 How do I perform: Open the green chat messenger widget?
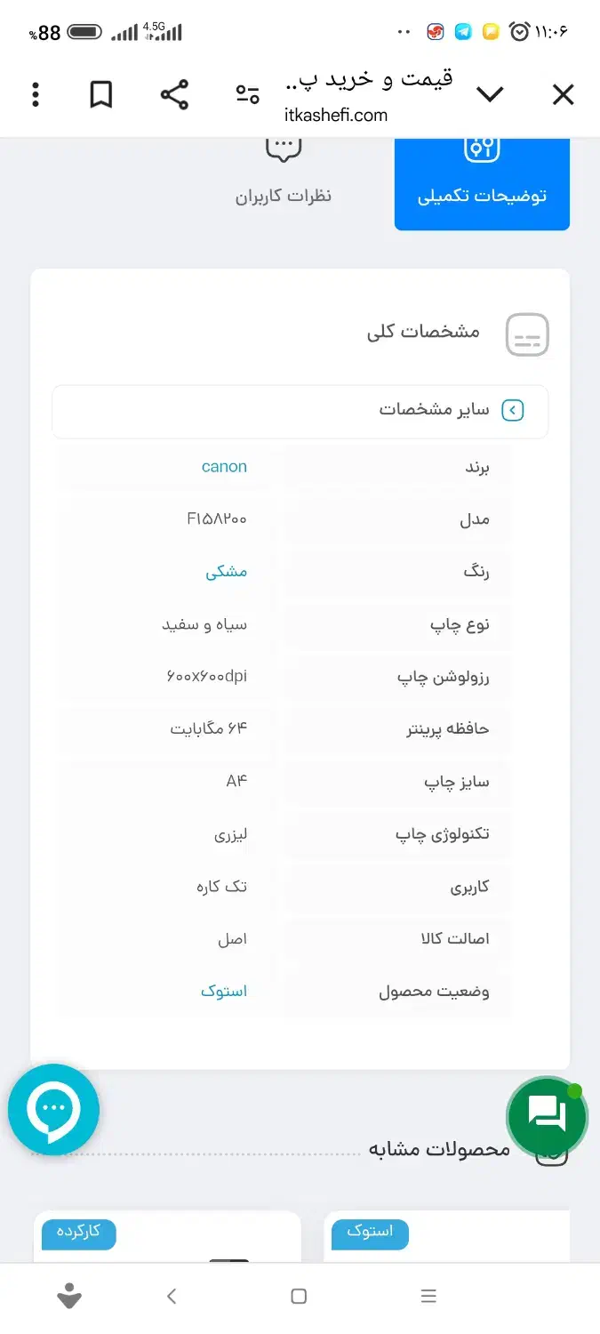[547, 1117]
